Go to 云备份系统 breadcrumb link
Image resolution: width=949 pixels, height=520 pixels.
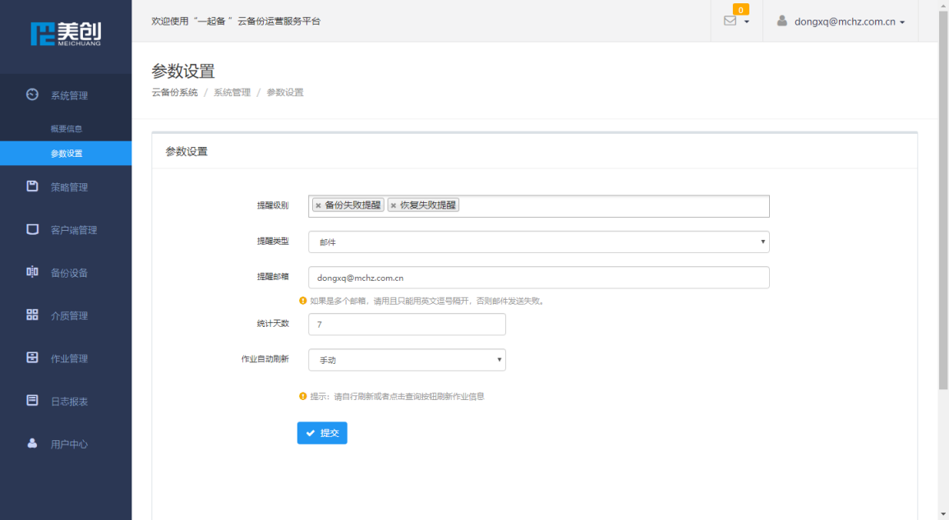coord(174,92)
